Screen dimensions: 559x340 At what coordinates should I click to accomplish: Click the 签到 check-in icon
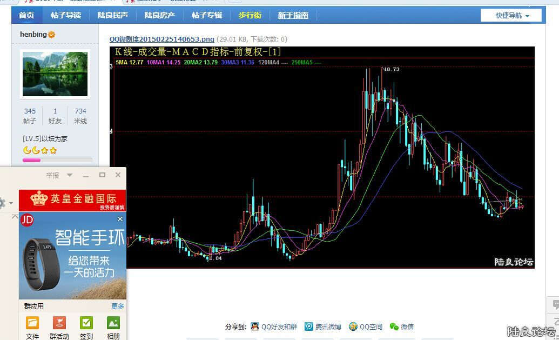86,323
